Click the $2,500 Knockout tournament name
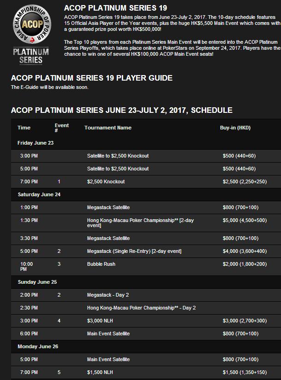Image resolution: width=281 pixels, height=380 pixels. (106, 181)
